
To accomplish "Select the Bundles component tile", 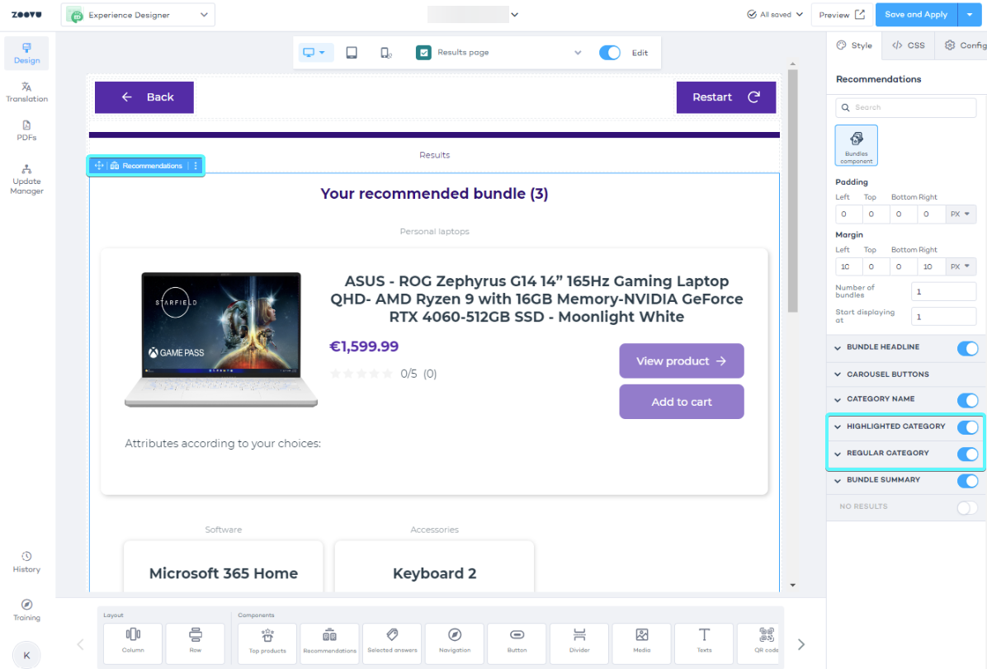I will (856, 145).
